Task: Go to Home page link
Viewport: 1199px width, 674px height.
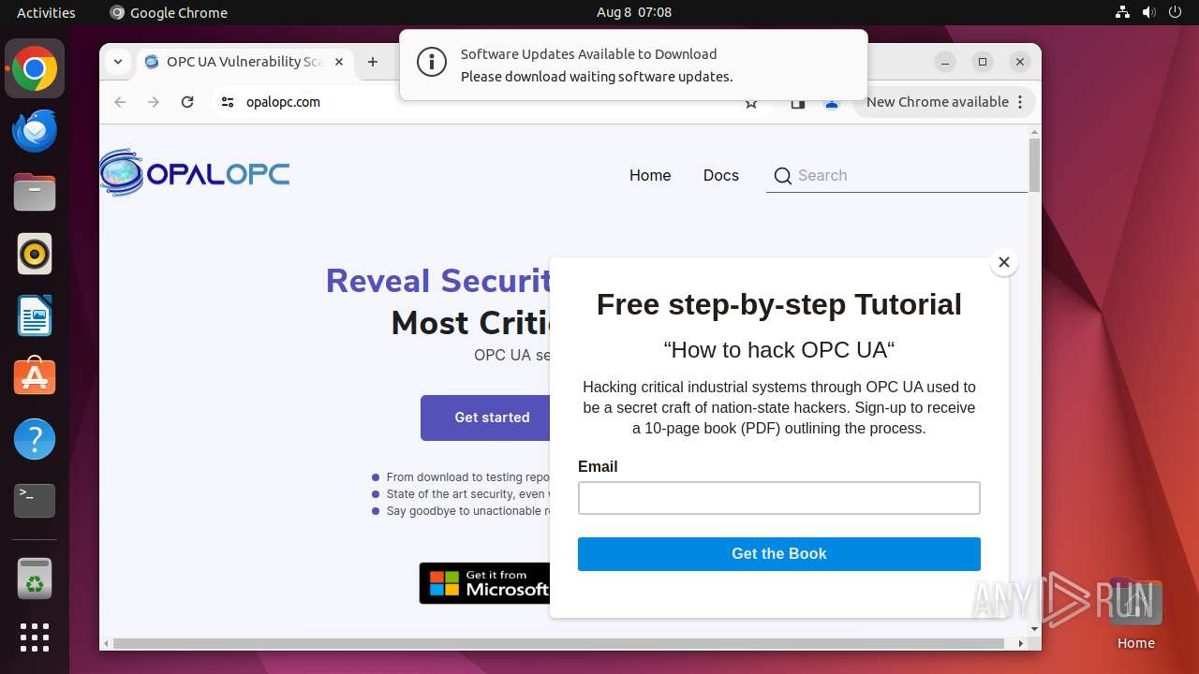Action: (650, 175)
